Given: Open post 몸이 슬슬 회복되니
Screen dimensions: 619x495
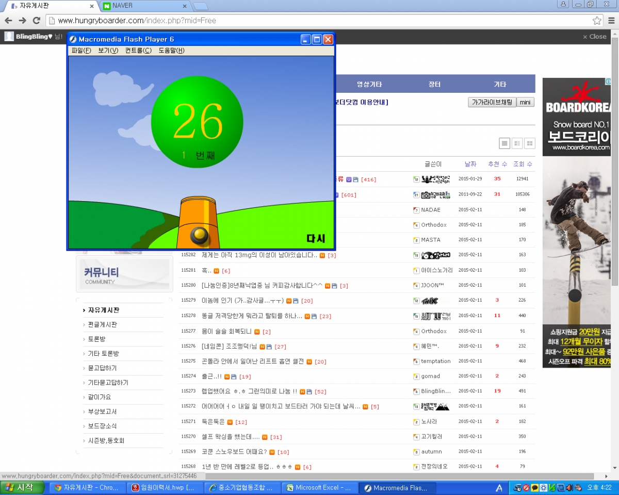Looking at the screenshot, I should pos(226,331).
